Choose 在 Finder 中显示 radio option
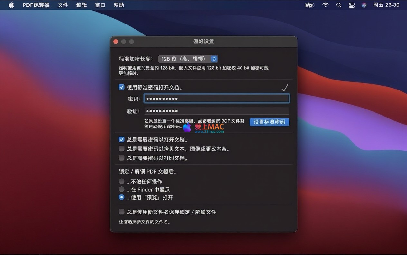Image resolution: width=407 pixels, height=255 pixels. pos(122,190)
